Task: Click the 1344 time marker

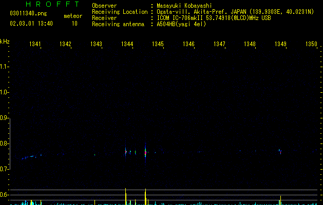Action: coord(127,44)
